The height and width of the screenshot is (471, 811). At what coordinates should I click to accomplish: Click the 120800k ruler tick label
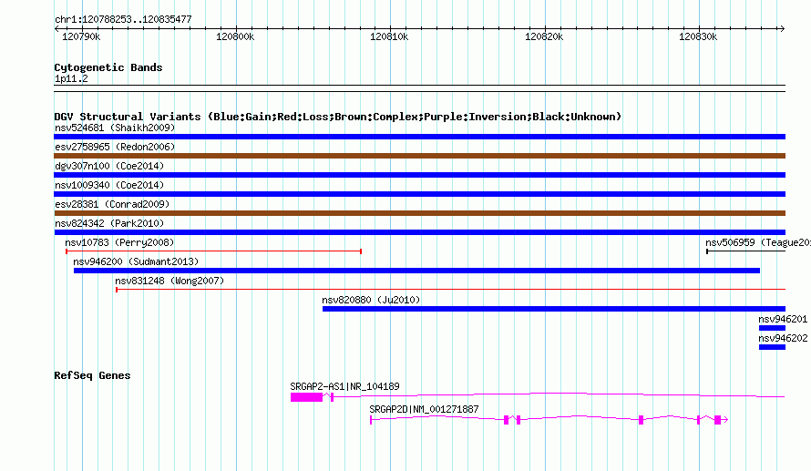pyautogui.click(x=235, y=36)
